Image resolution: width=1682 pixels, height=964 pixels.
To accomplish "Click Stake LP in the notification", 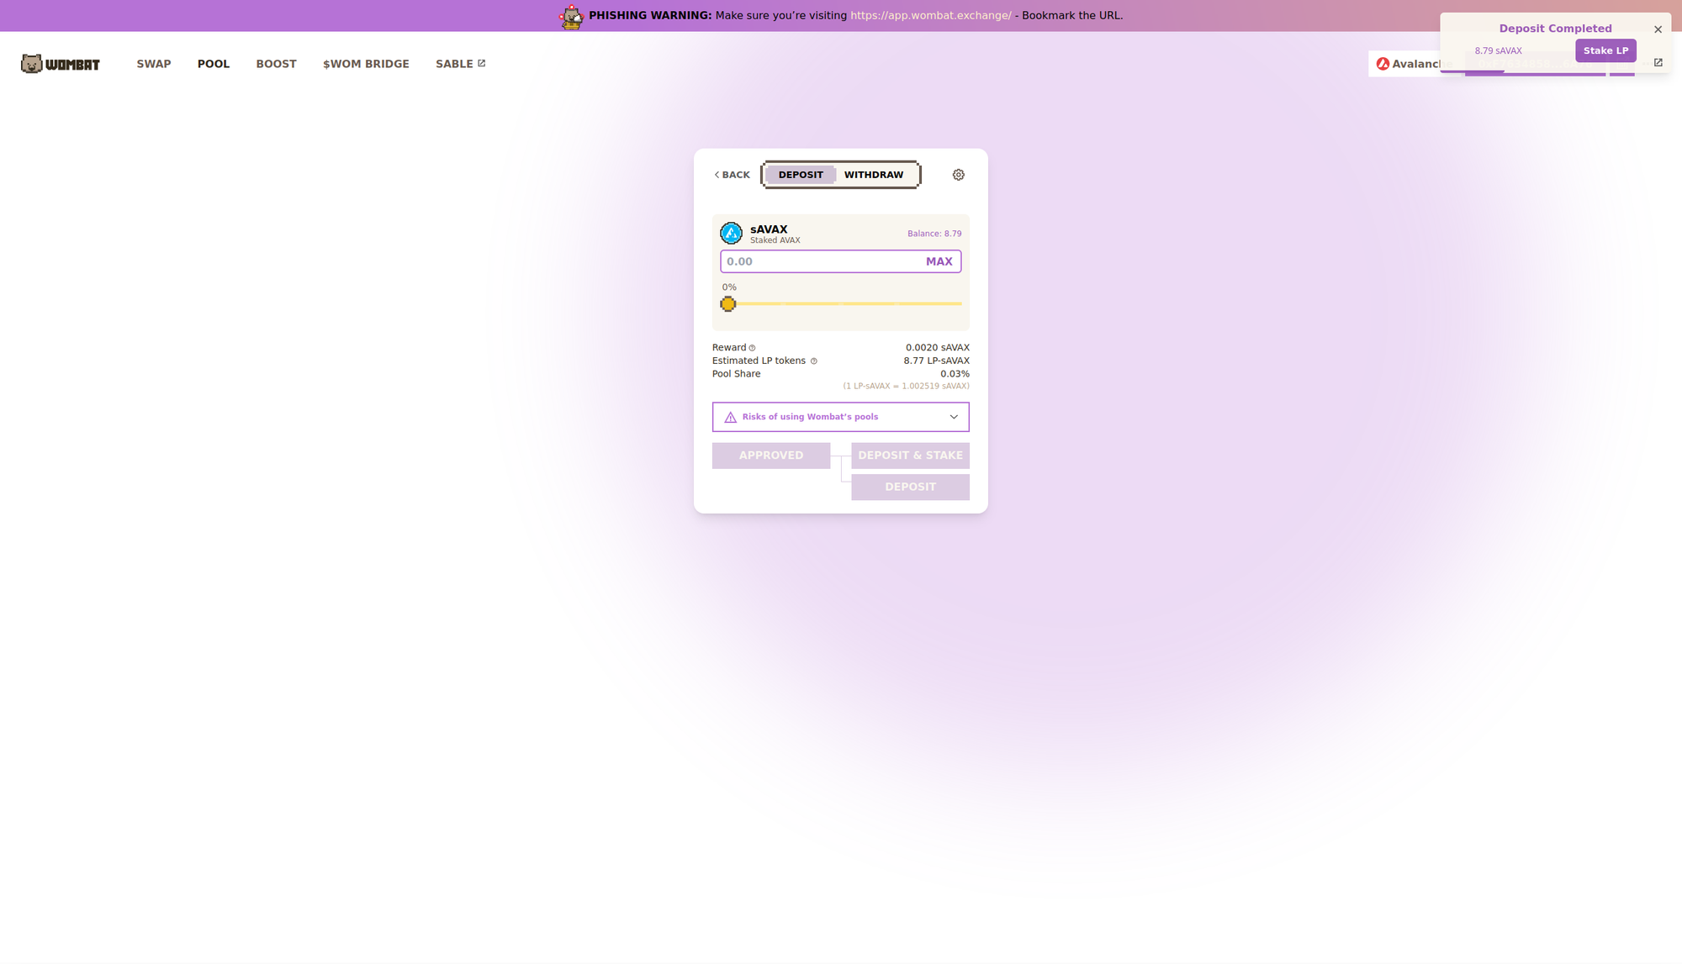I will [1605, 50].
